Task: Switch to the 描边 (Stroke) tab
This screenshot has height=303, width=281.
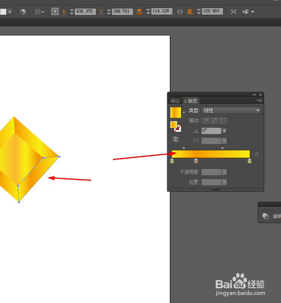Action: point(175,101)
